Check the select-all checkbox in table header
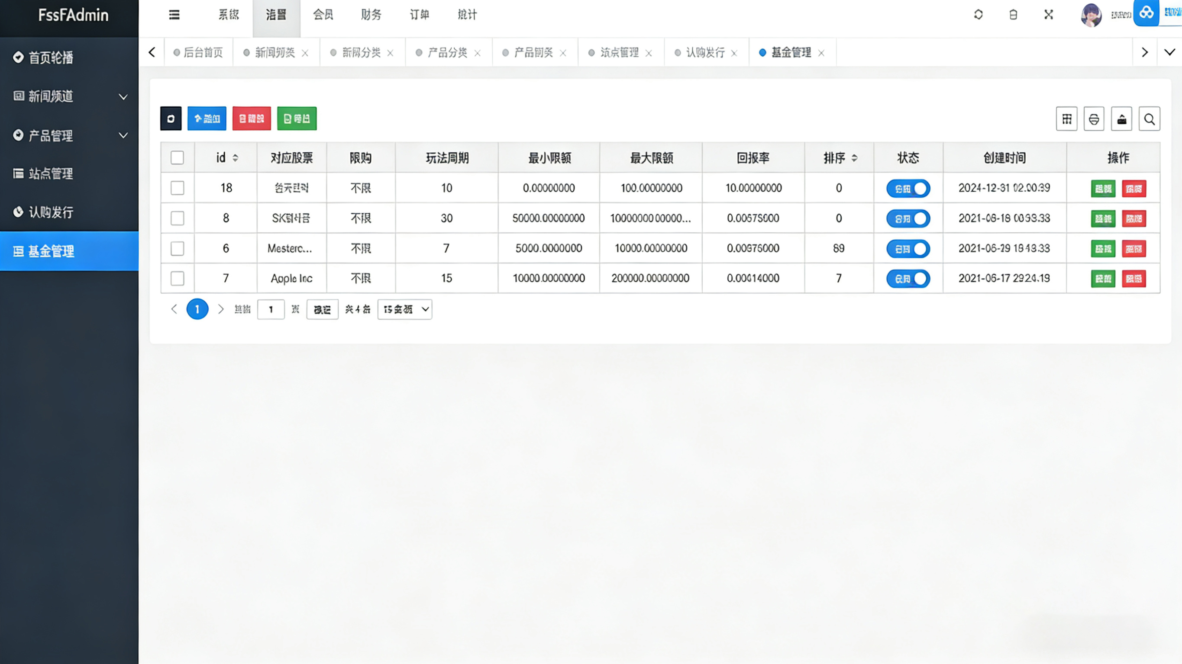Viewport: 1182px width, 664px height. [177, 158]
